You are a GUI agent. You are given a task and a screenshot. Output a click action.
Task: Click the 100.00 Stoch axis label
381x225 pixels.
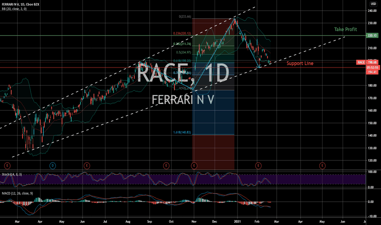point(372,172)
